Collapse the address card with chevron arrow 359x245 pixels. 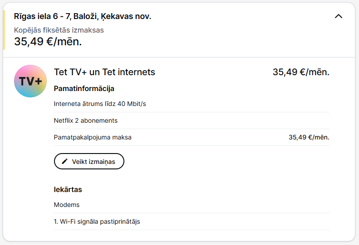pos(339,16)
